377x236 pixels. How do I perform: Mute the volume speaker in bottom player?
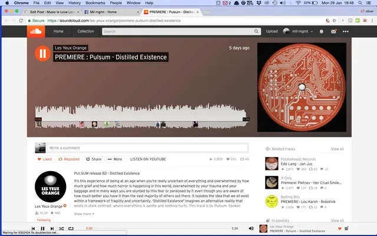coord(251,228)
